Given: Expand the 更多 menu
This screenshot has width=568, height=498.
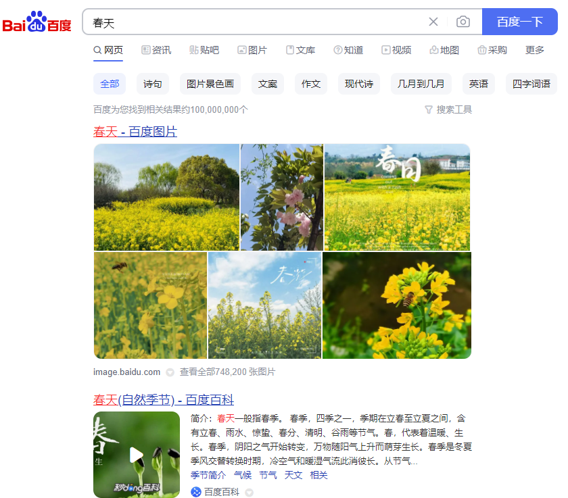Looking at the screenshot, I should point(534,49).
